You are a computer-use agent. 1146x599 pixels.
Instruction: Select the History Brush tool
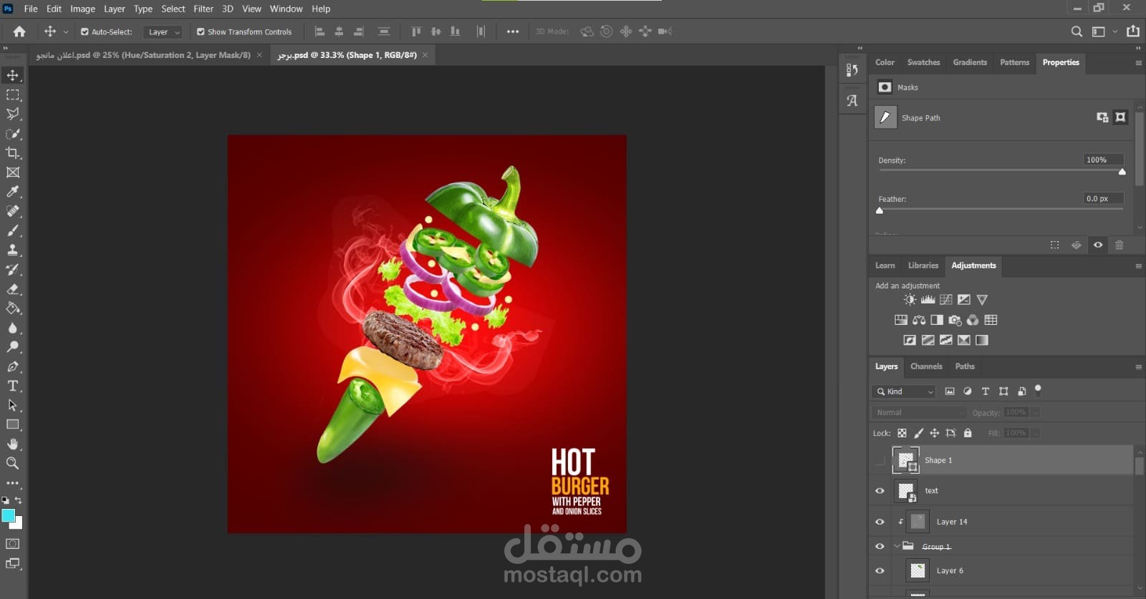coord(13,270)
